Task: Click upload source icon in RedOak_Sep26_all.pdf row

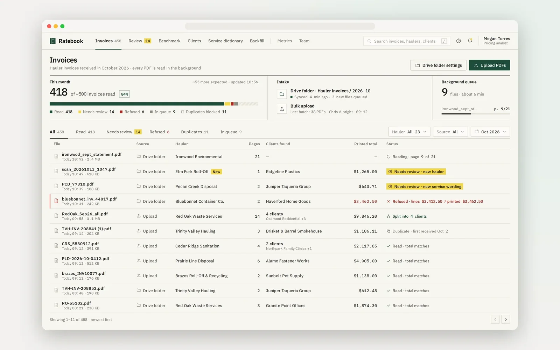Action: (139, 216)
